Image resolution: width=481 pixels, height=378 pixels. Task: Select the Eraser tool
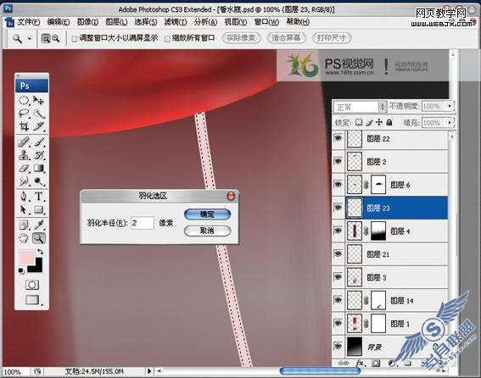tap(24, 169)
